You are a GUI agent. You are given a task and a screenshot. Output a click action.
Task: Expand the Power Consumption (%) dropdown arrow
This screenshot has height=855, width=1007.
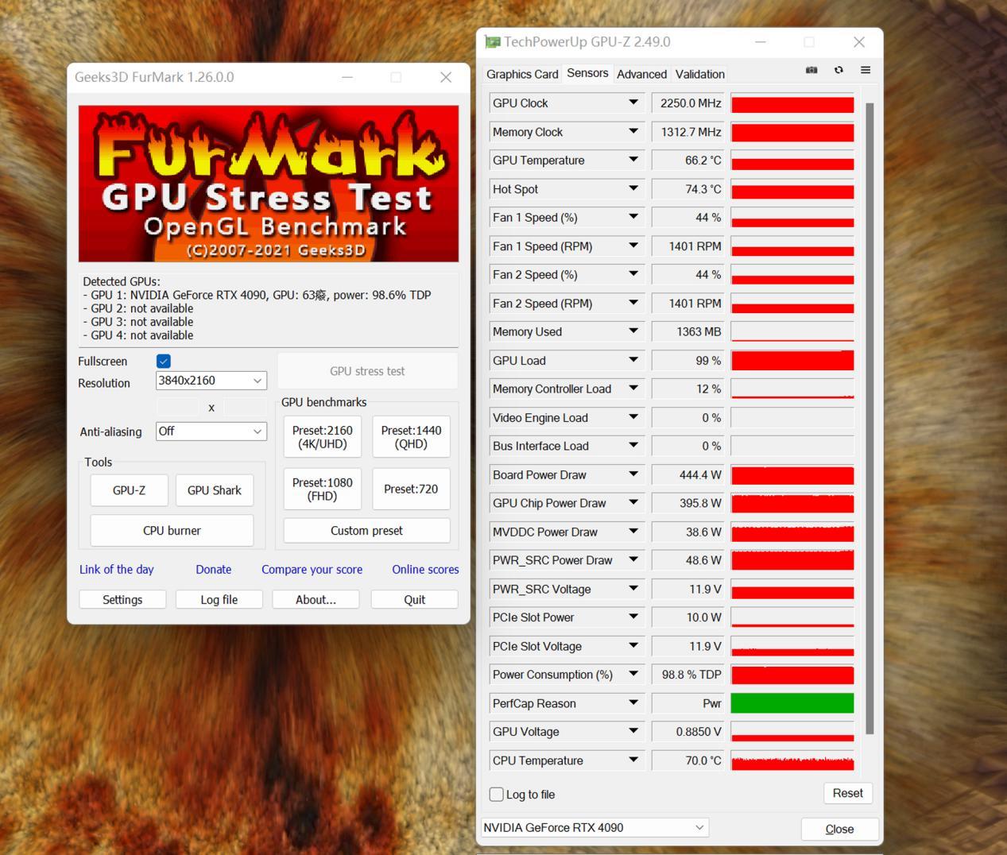pos(633,675)
